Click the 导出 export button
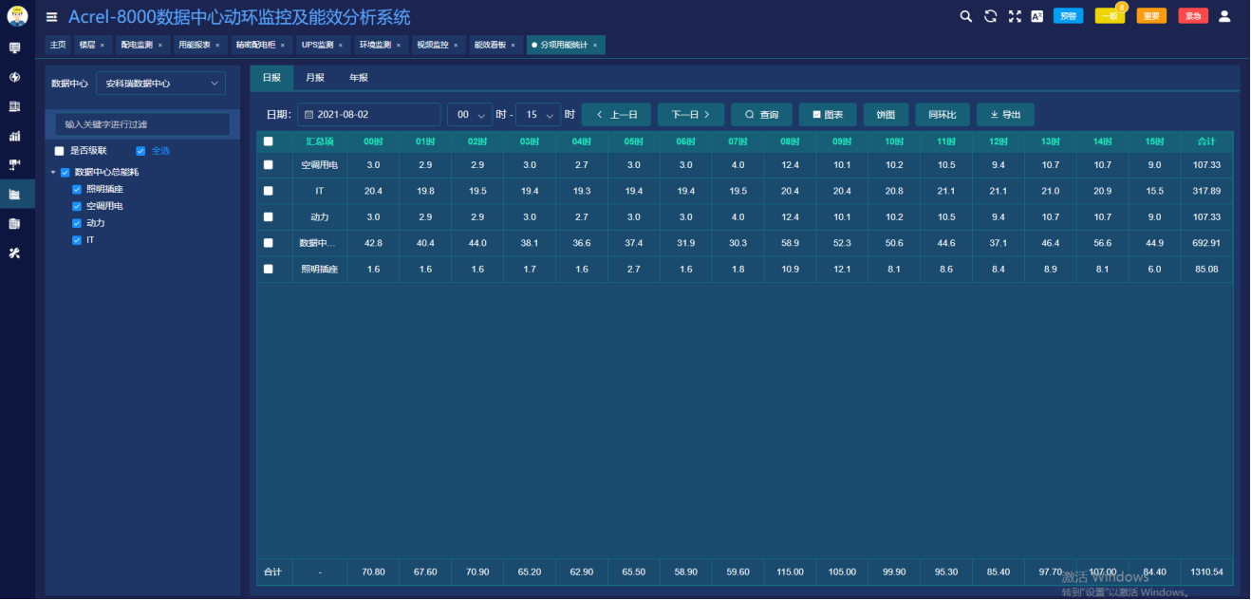Viewport: 1251px width, 600px height. coord(1005,115)
